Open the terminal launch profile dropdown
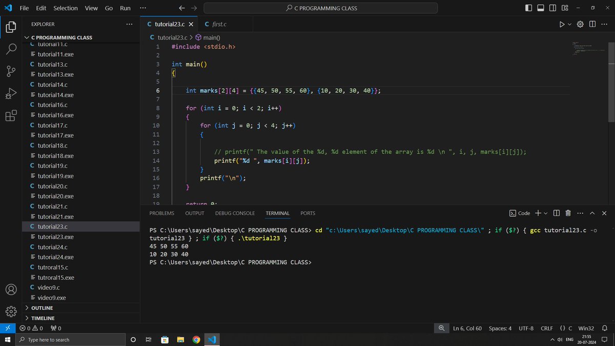The height and width of the screenshot is (346, 615). click(545, 213)
